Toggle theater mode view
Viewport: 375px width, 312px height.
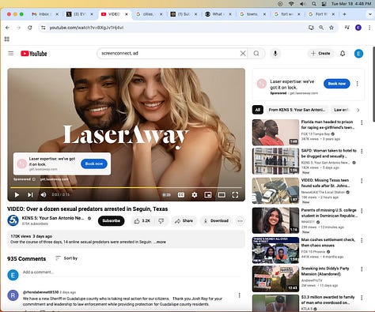(222, 195)
